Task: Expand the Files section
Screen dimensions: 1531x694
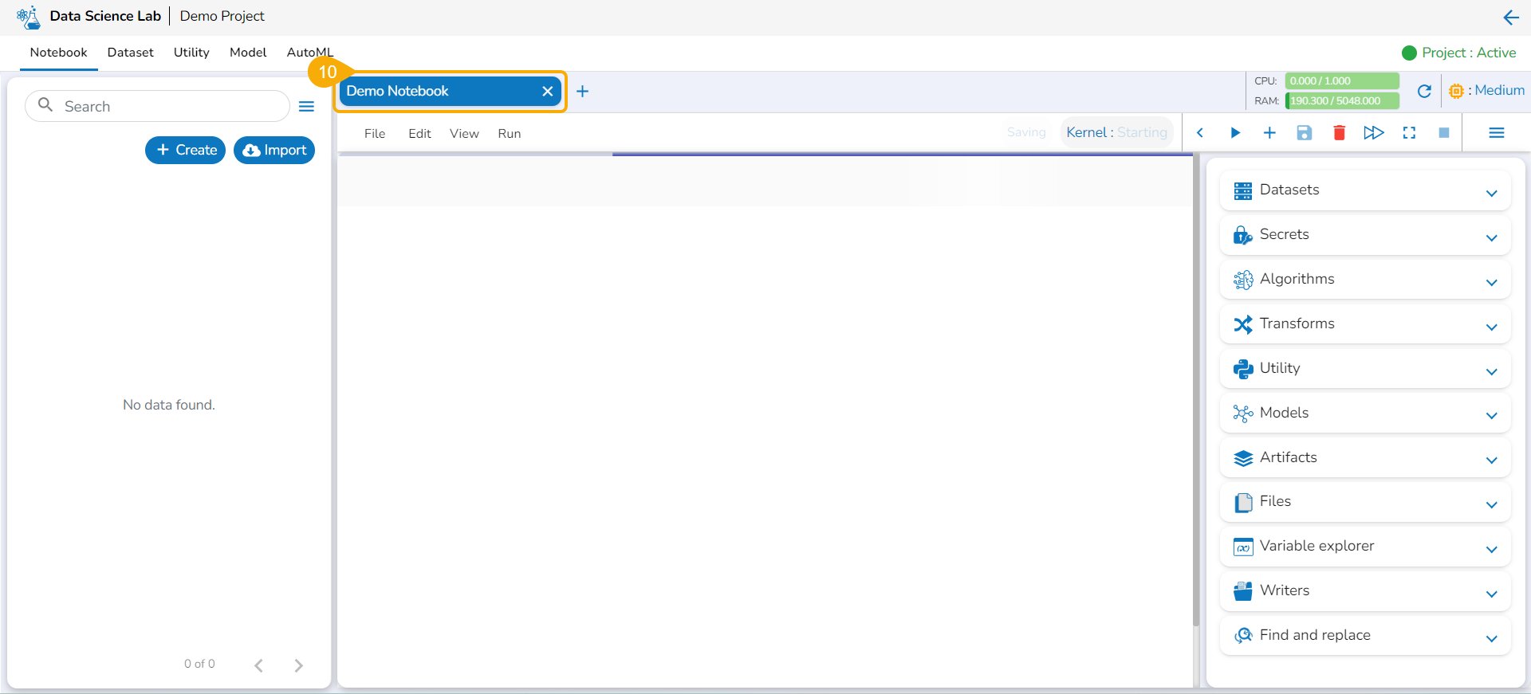Action: pyautogui.click(x=1492, y=505)
